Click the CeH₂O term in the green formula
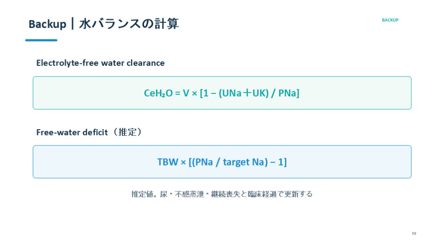This screenshot has height=249, width=444. (x=158, y=93)
